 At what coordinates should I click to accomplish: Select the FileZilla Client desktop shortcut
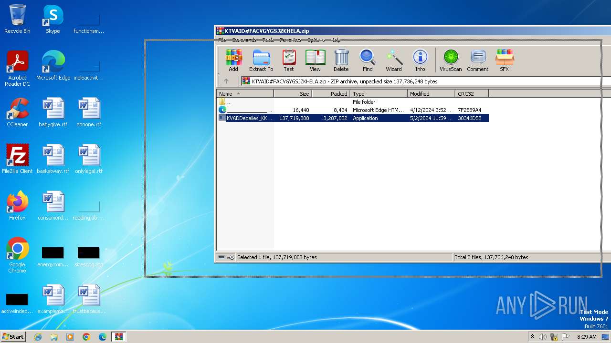[x=17, y=159]
